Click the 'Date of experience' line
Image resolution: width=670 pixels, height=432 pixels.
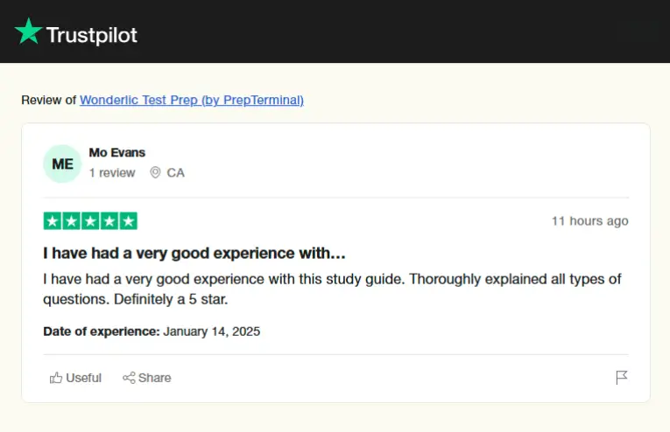coord(152,331)
